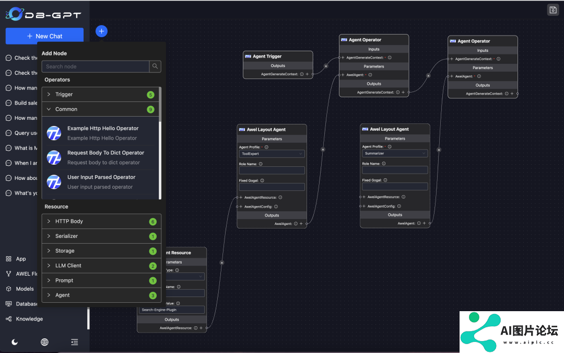
Task: Click the Fixed Gogal info icon in ToolExpert node
Action: pyautogui.click(x=262, y=180)
